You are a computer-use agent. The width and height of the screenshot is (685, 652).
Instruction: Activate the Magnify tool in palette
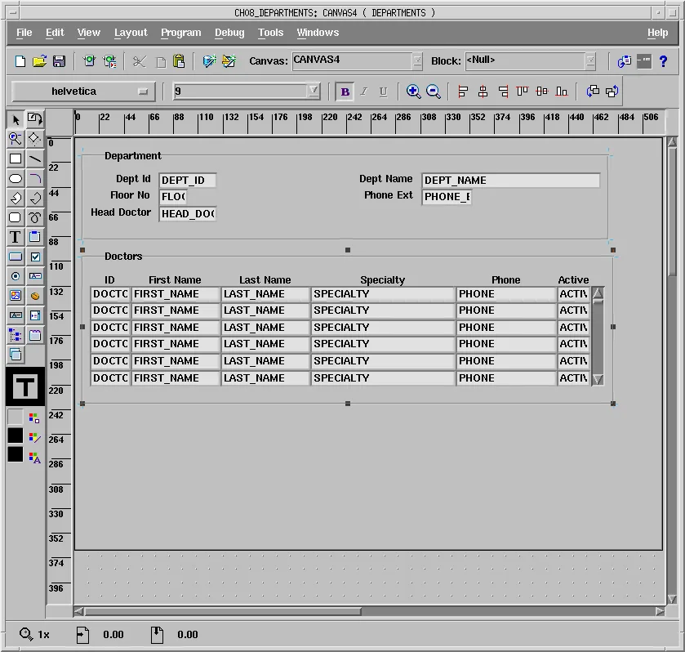pos(16,139)
